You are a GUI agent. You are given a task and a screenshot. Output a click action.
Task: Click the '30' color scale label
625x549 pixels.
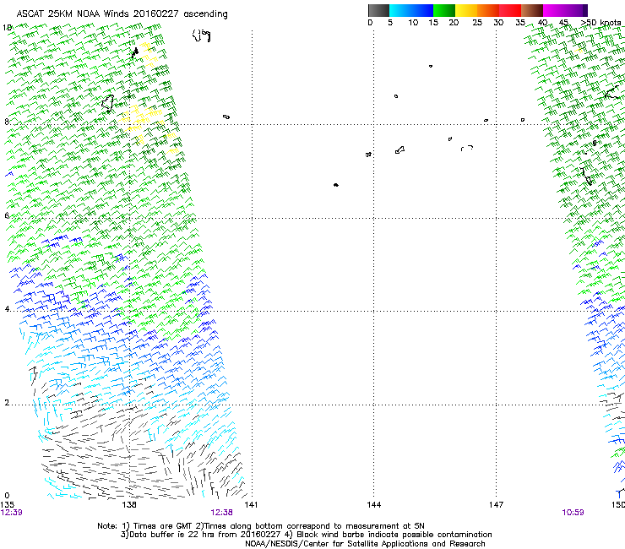coord(498,23)
